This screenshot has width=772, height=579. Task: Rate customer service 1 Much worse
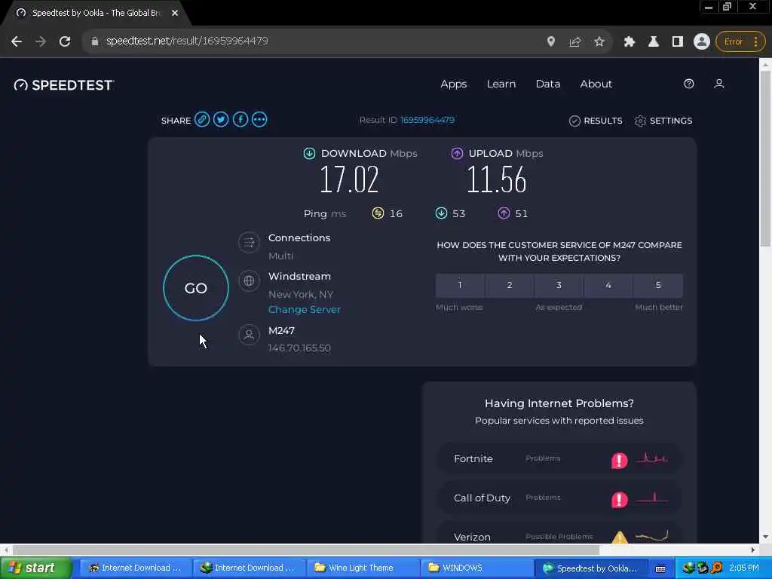pyautogui.click(x=460, y=286)
